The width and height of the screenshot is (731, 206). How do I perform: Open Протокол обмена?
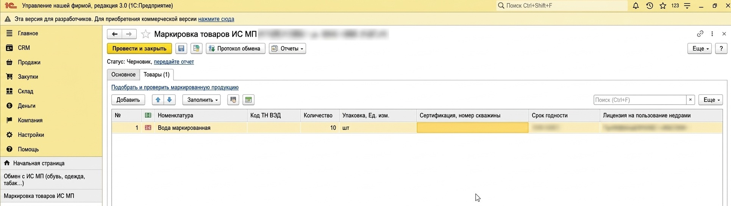click(235, 48)
